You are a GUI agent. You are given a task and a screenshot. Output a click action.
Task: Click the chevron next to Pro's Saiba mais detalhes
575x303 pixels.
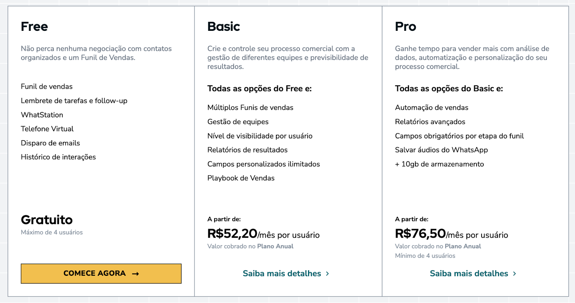tap(515, 274)
